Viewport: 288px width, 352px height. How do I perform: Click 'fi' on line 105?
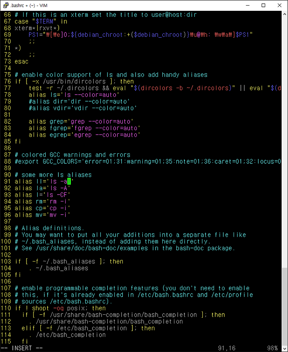(x=18, y=275)
